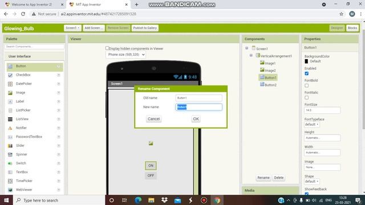
Task: Click the Rename button under Components
Action: (x=263, y=178)
